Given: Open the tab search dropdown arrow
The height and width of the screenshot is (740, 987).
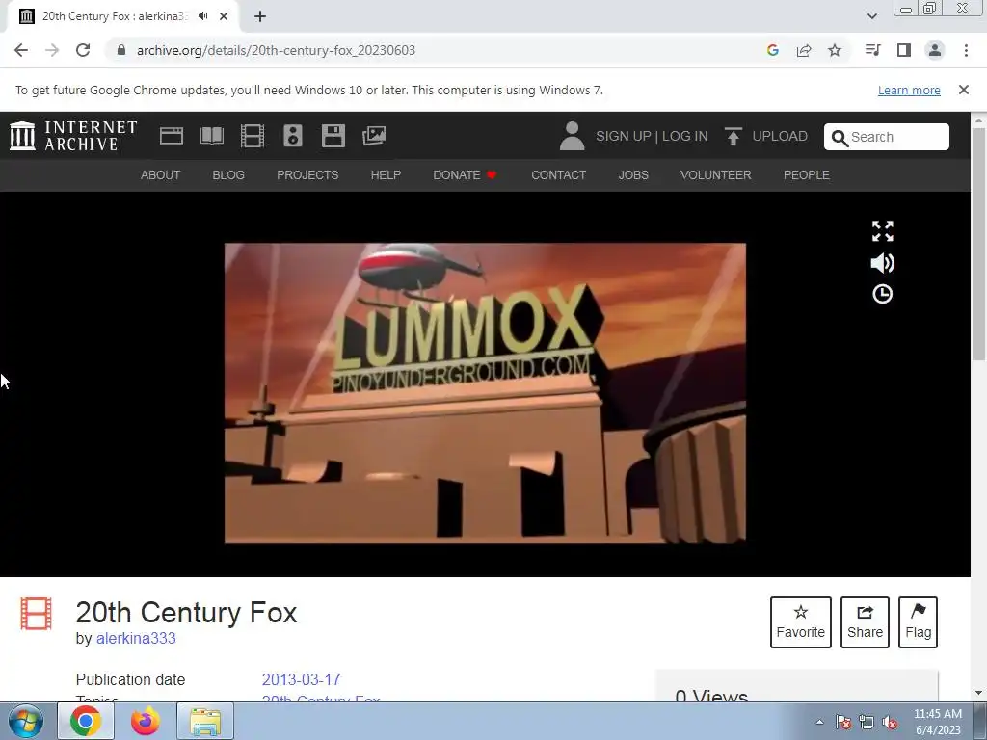Looking at the screenshot, I should pos(871,16).
